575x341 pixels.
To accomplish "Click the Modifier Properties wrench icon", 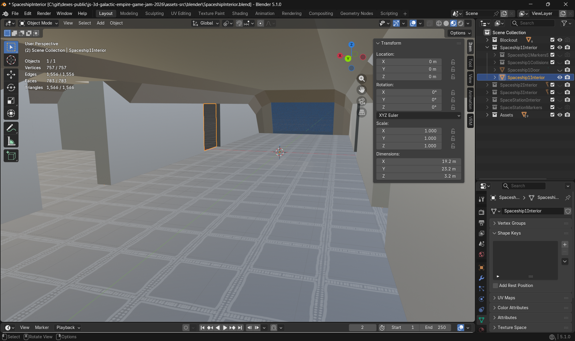I will pyautogui.click(x=481, y=278).
